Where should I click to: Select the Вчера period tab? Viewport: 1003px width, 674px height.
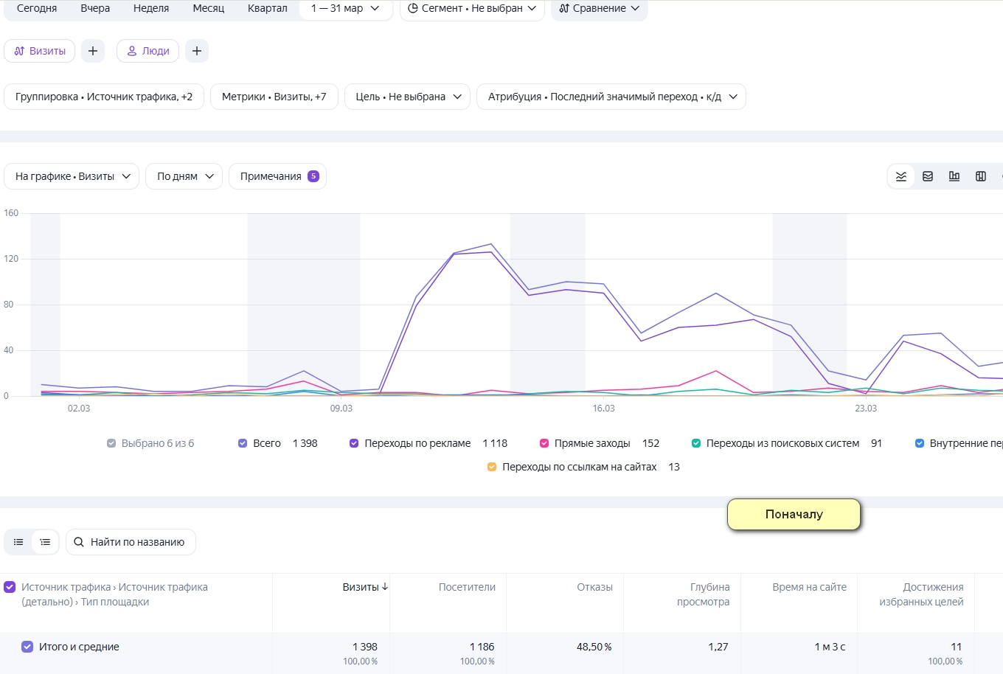point(95,8)
